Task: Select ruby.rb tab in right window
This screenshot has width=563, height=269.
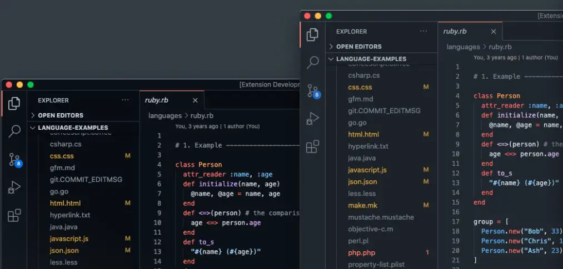Action: click(470, 32)
